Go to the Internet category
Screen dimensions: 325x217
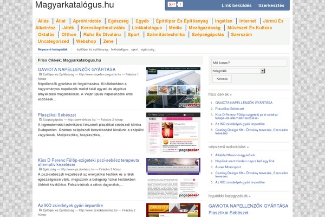click(248, 21)
